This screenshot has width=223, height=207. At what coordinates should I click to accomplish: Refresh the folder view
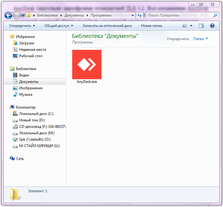coord(140,15)
